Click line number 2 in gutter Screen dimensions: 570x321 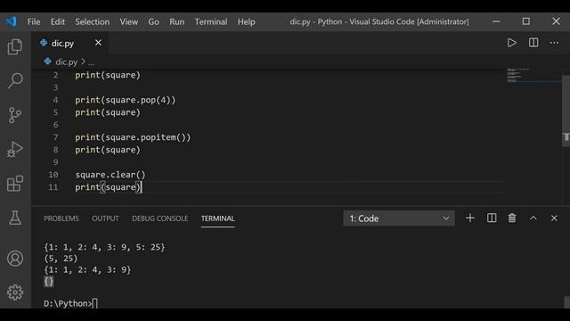[55, 75]
